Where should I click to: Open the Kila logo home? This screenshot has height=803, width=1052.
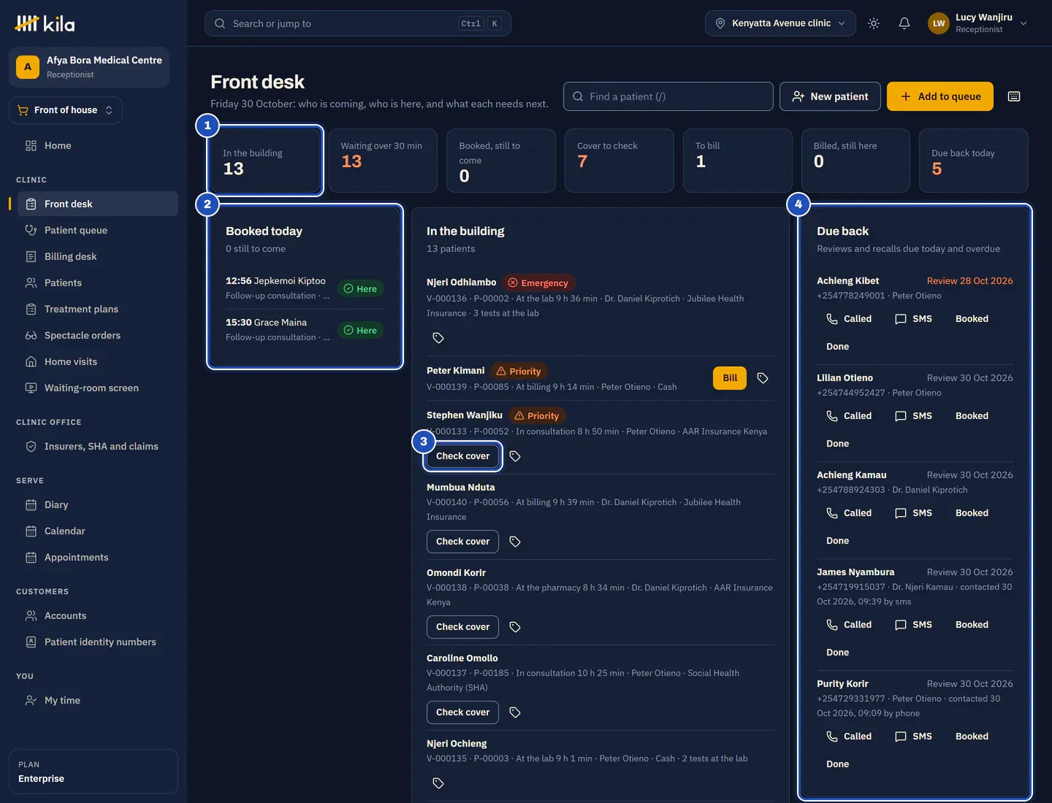(x=45, y=23)
